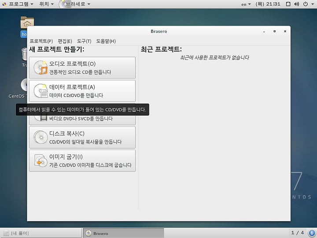The image size is (317, 238).
Task: Click the Brasero title bar text
Action: click(159, 31)
